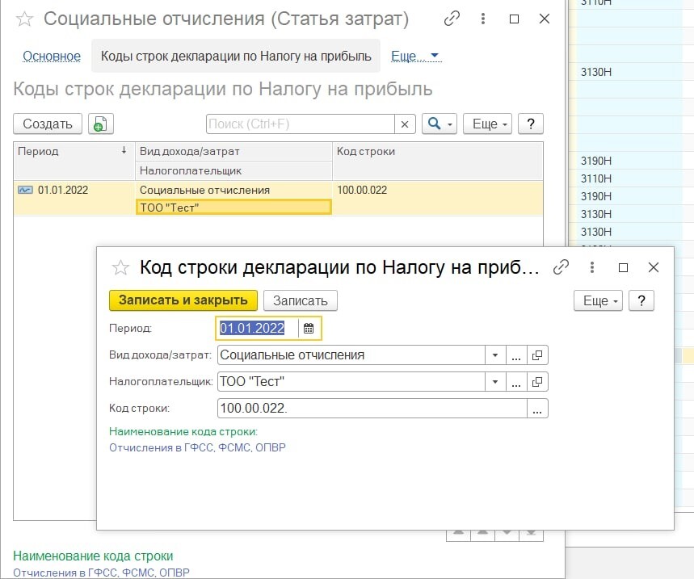Expand the Налогоплательщик dropdown list
The height and width of the screenshot is (579, 694).
(495, 381)
